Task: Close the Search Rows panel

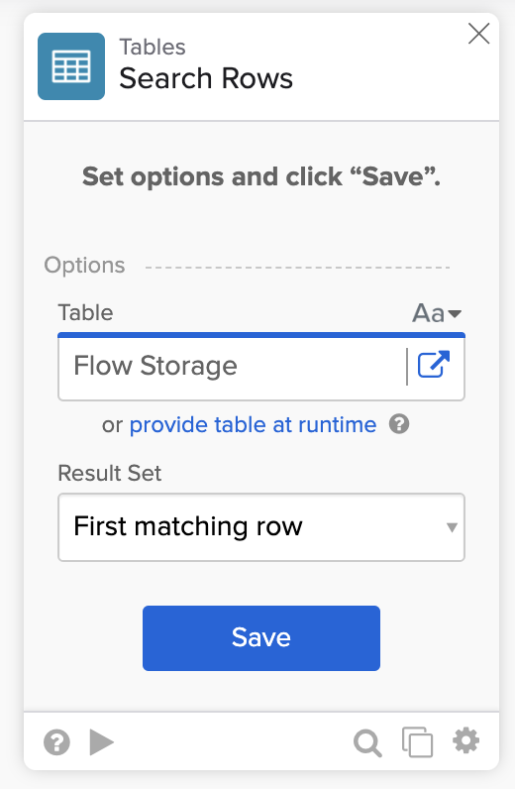Action: pos(478,34)
